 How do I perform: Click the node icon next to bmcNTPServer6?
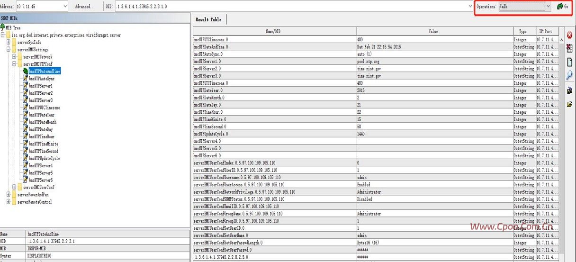point(26,180)
